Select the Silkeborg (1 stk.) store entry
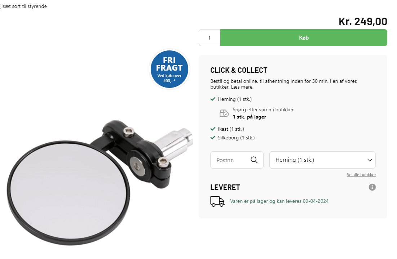Image resolution: width=397 pixels, height=259 pixels. click(x=236, y=138)
